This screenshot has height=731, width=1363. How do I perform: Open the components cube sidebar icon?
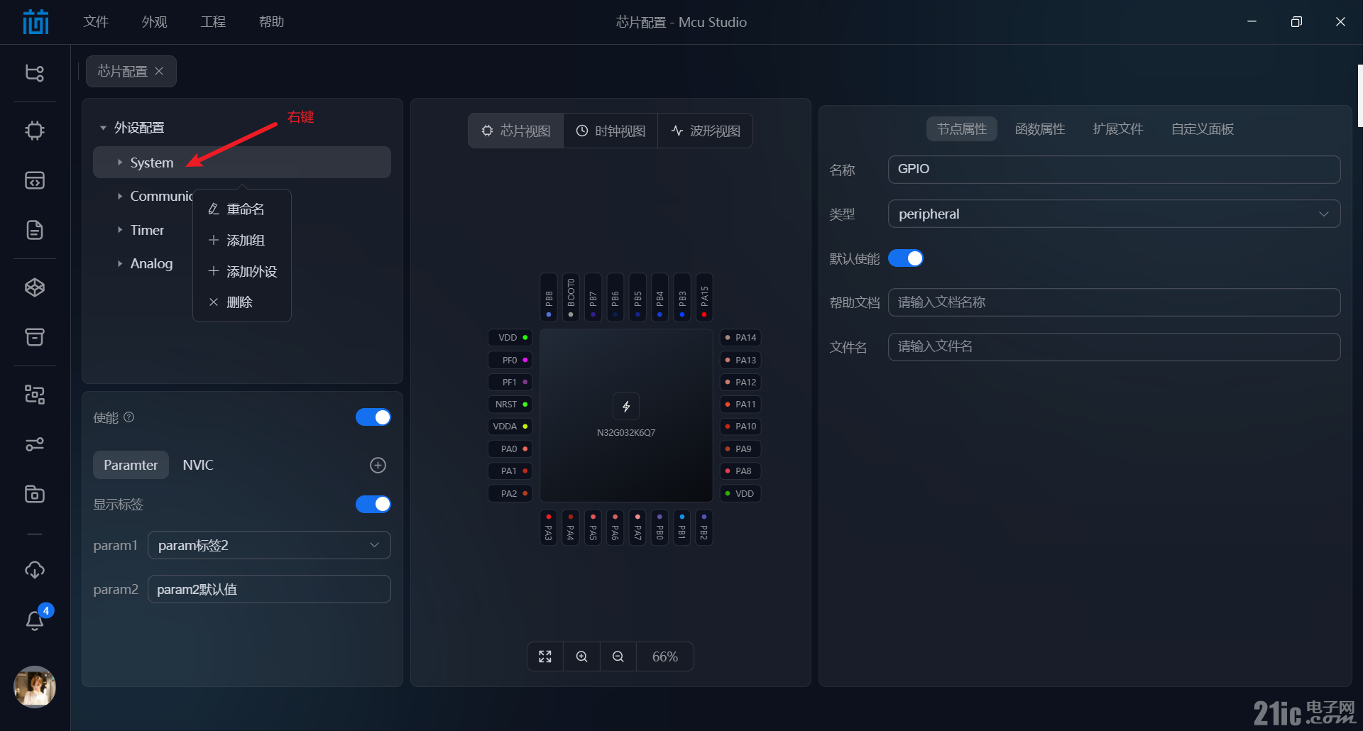click(x=35, y=287)
